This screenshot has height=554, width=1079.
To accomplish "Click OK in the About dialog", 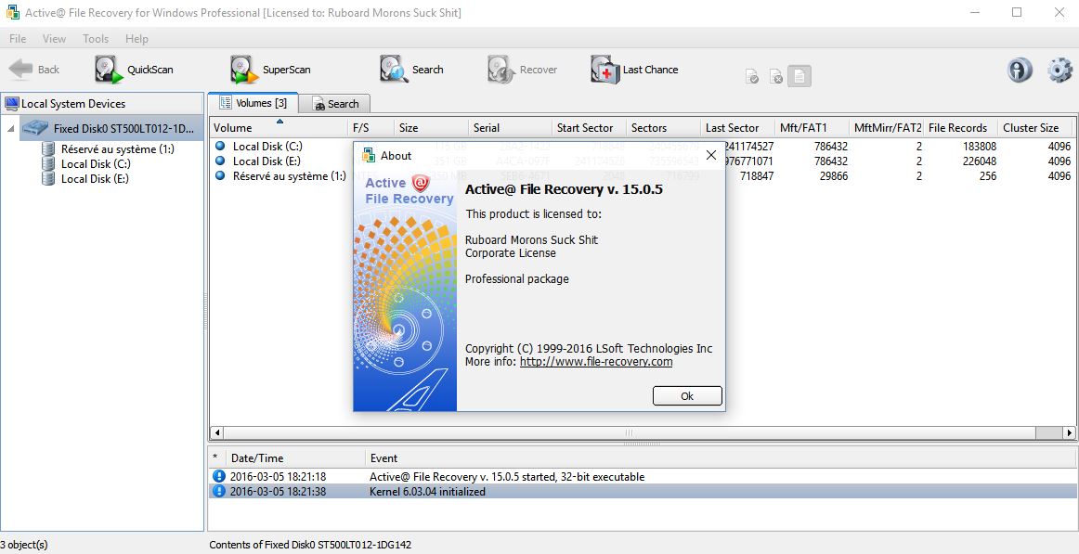I will [x=687, y=396].
